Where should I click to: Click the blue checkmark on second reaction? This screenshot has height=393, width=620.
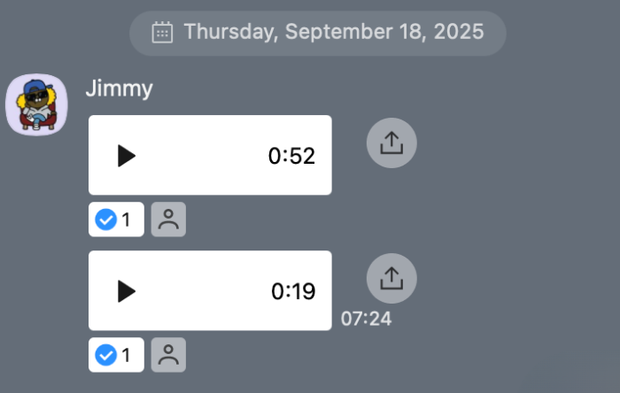click(105, 355)
